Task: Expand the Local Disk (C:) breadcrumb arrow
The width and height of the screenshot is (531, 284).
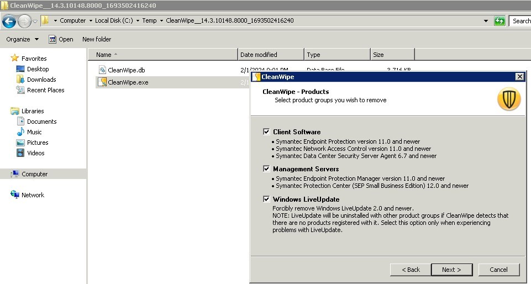Action: tap(138, 21)
